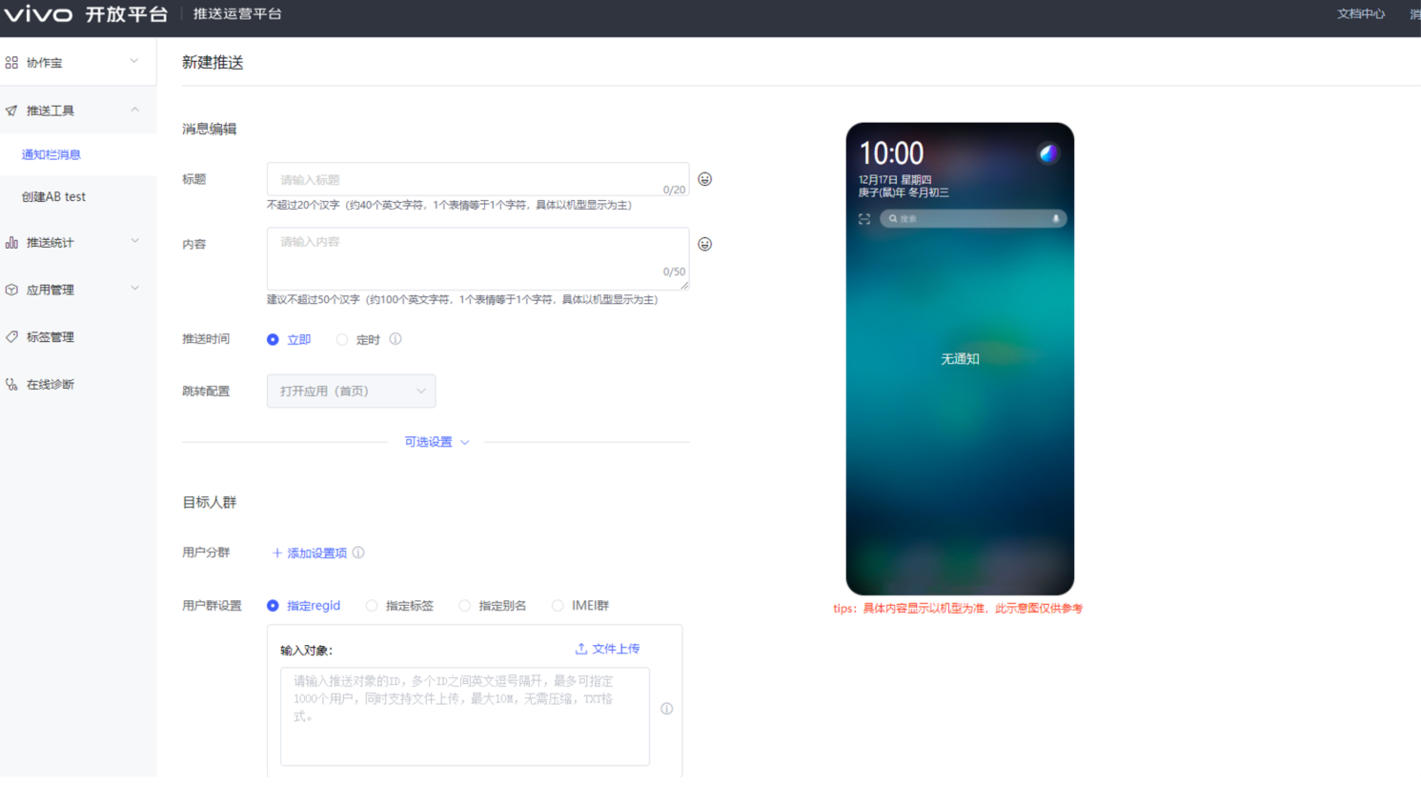Viewport: 1421px width, 805px height.
Task: Select the 定时 push time option
Action: (342, 340)
